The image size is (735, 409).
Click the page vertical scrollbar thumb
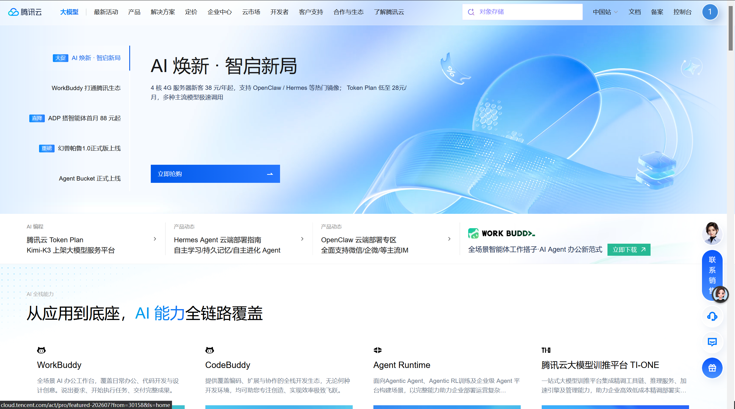[x=731, y=28]
